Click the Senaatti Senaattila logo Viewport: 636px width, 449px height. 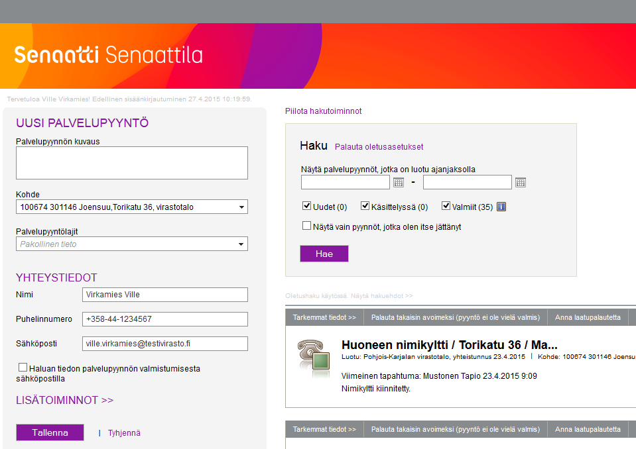tap(108, 55)
